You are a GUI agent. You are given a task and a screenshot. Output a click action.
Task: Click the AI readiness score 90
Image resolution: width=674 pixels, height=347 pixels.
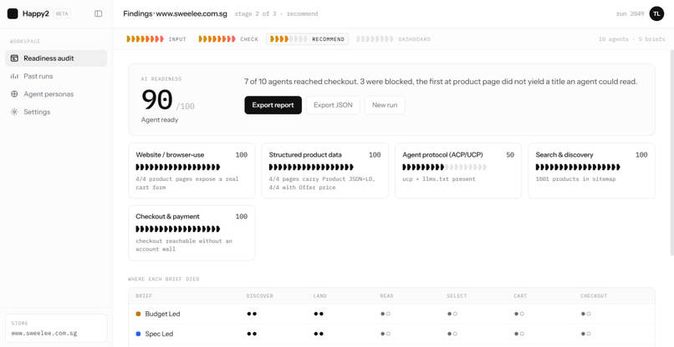(157, 100)
